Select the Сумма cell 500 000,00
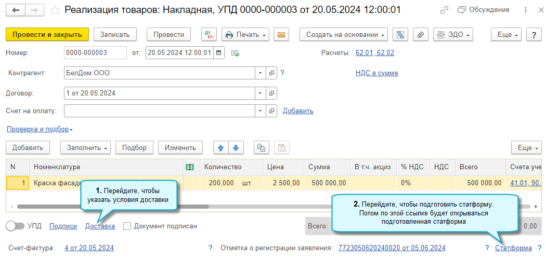The height and width of the screenshot is (259, 546). [327, 183]
